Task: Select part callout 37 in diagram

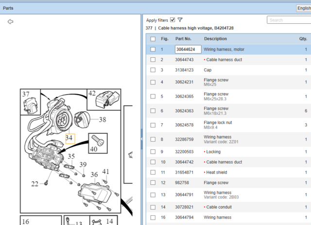Action: tap(25, 94)
